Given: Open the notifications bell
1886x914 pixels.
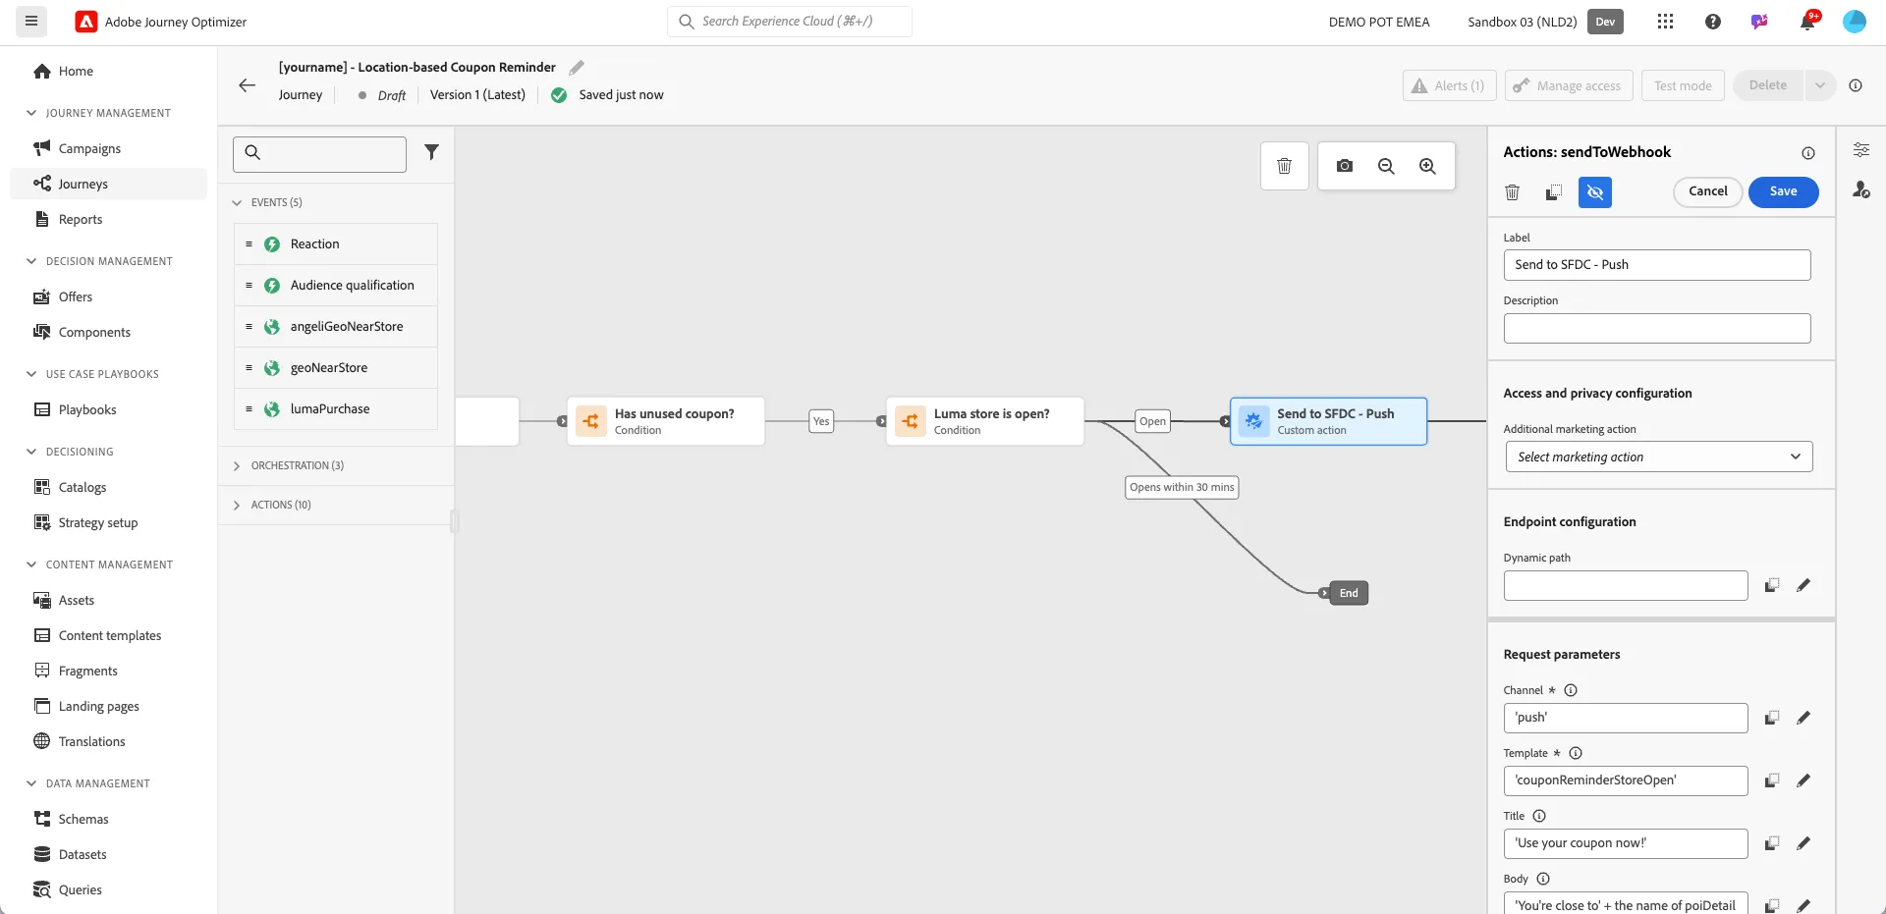Looking at the screenshot, I should (1807, 22).
